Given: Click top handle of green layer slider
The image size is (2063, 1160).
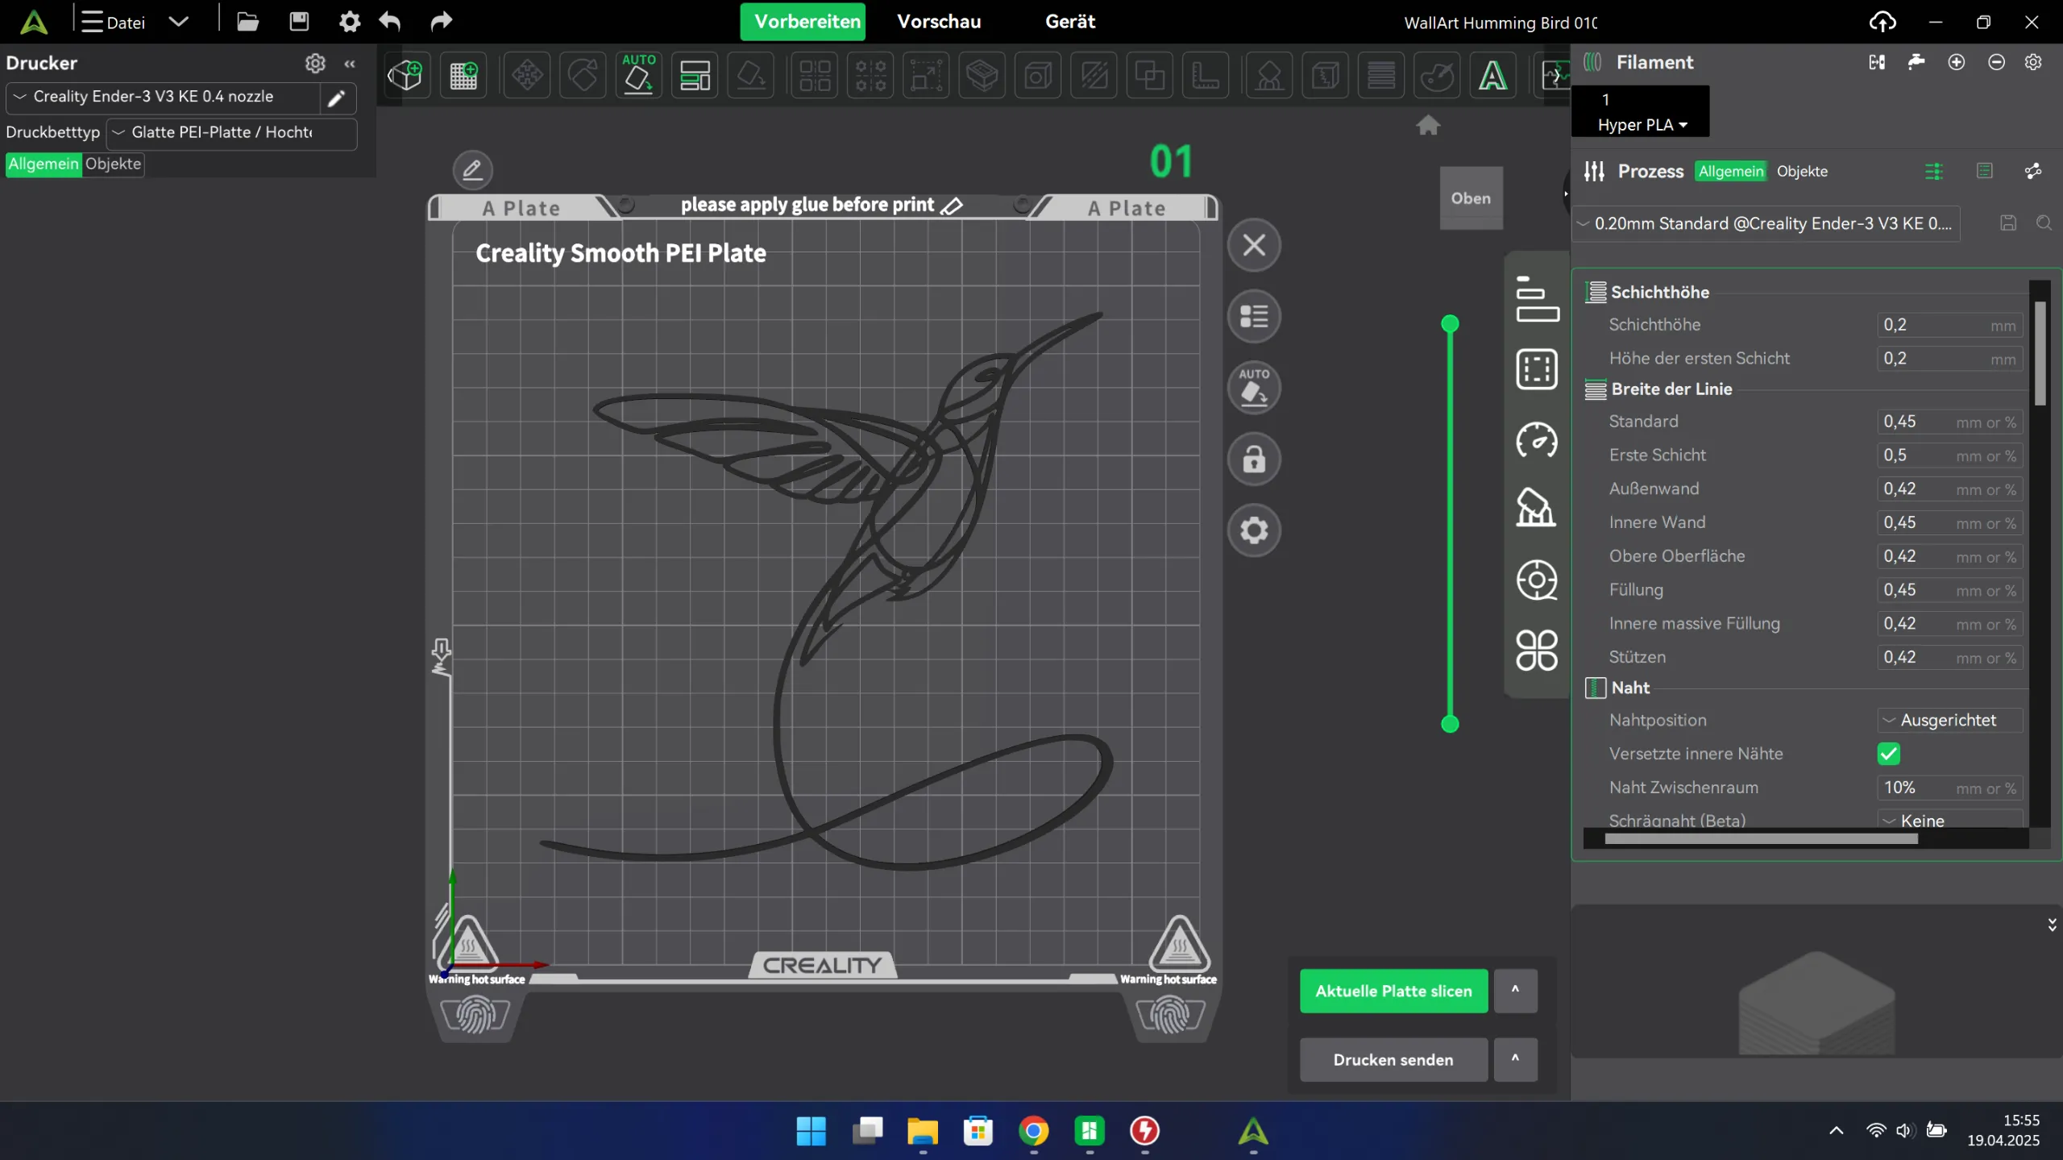Looking at the screenshot, I should tap(1450, 323).
